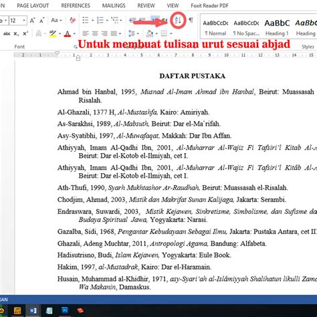
Task: Toggle Show/Hide paragraph marks ¶
Action: tap(191, 20)
